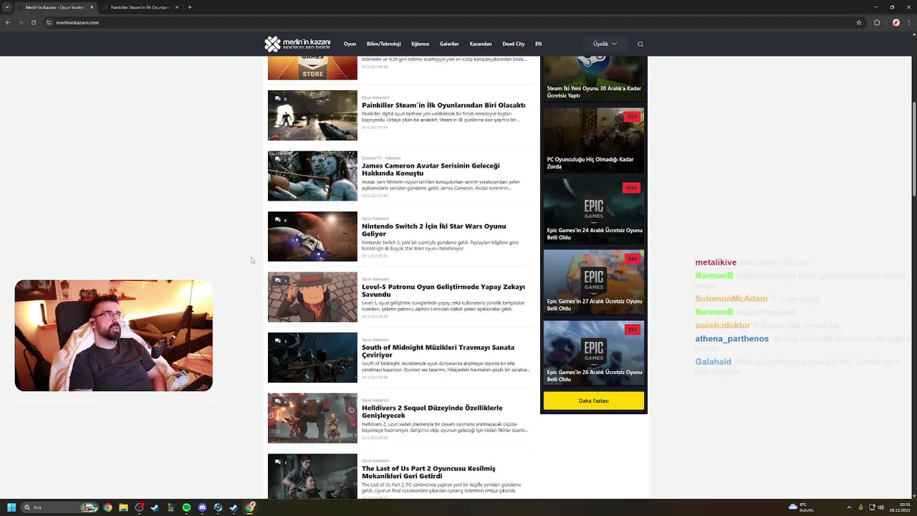Open sidebar card PC Oyunculuğu Hiç Olmadığı Kadar Zorda
This screenshot has height=516, width=917.
click(594, 140)
